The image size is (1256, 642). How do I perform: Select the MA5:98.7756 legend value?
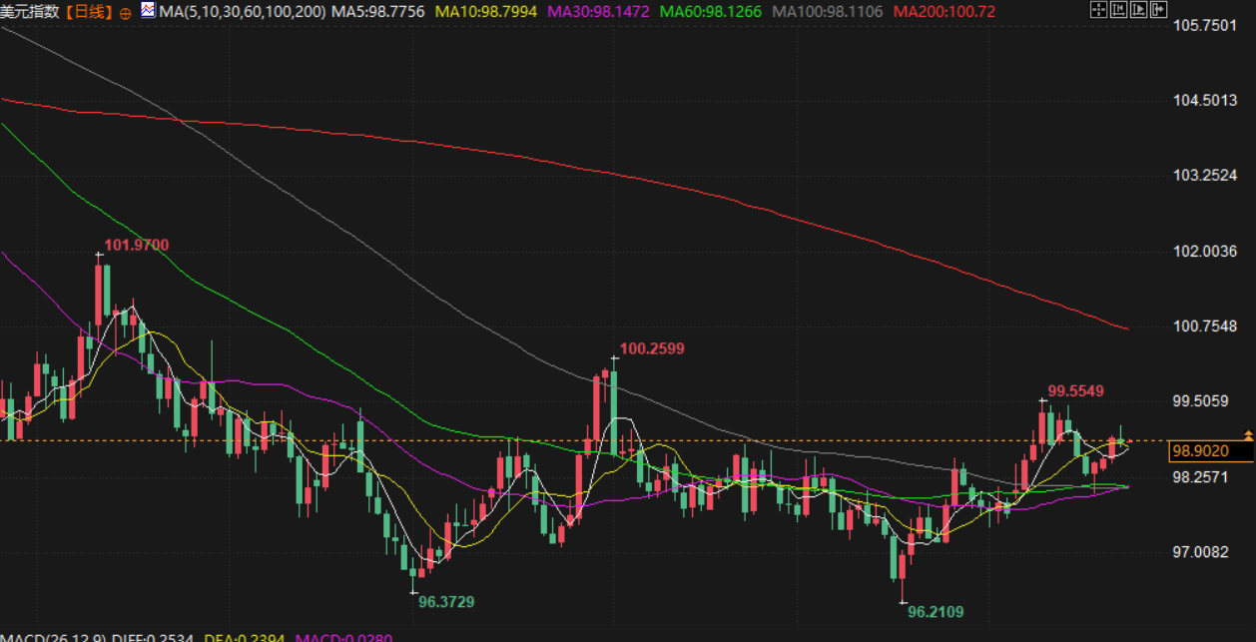378,12
